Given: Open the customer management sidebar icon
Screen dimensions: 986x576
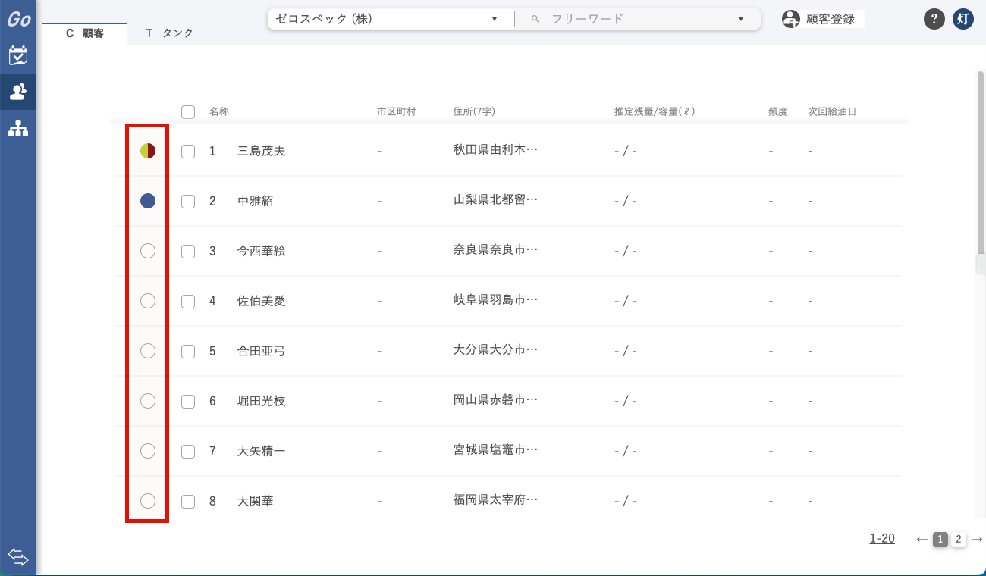Looking at the screenshot, I should point(18,92).
